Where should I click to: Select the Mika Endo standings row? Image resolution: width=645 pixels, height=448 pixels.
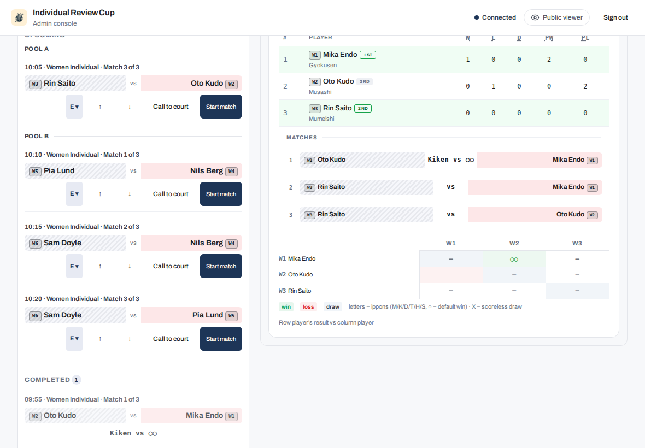click(x=443, y=60)
